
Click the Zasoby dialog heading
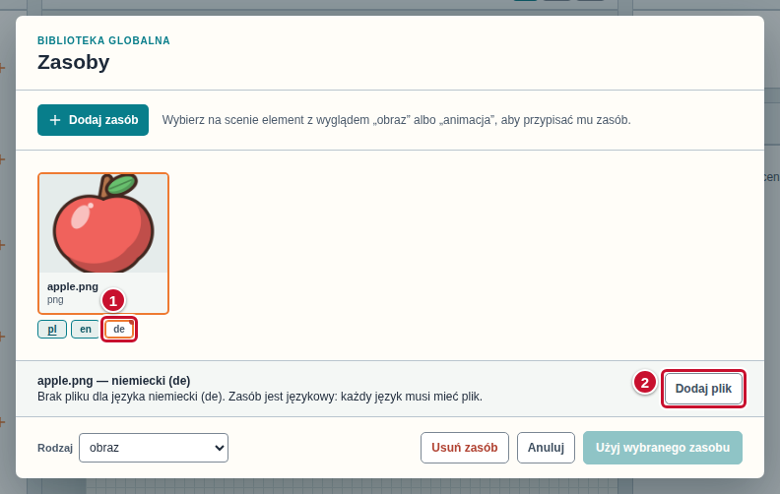click(74, 62)
